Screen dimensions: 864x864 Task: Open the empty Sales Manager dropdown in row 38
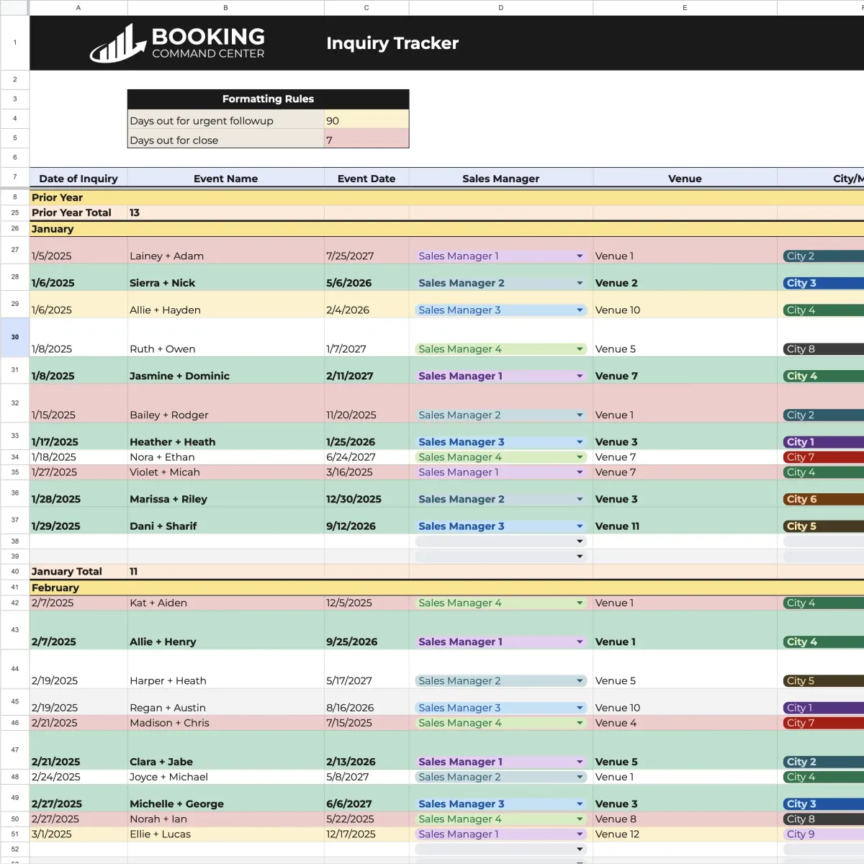[x=579, y=541]
